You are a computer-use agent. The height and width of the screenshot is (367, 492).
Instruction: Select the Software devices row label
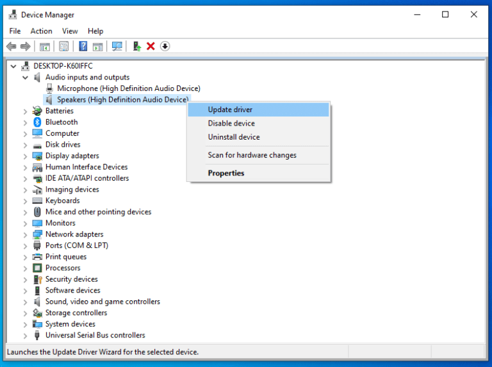[x=73, y=291]
